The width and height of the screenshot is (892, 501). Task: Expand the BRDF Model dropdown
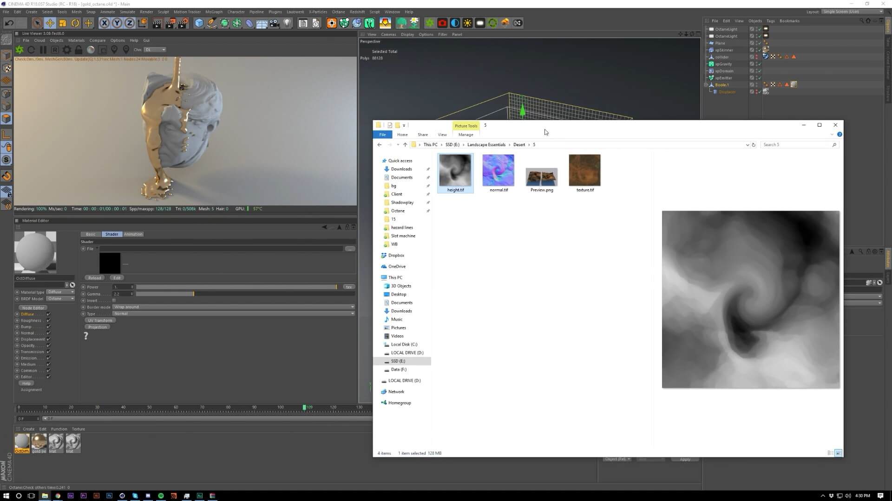point(60,299)
